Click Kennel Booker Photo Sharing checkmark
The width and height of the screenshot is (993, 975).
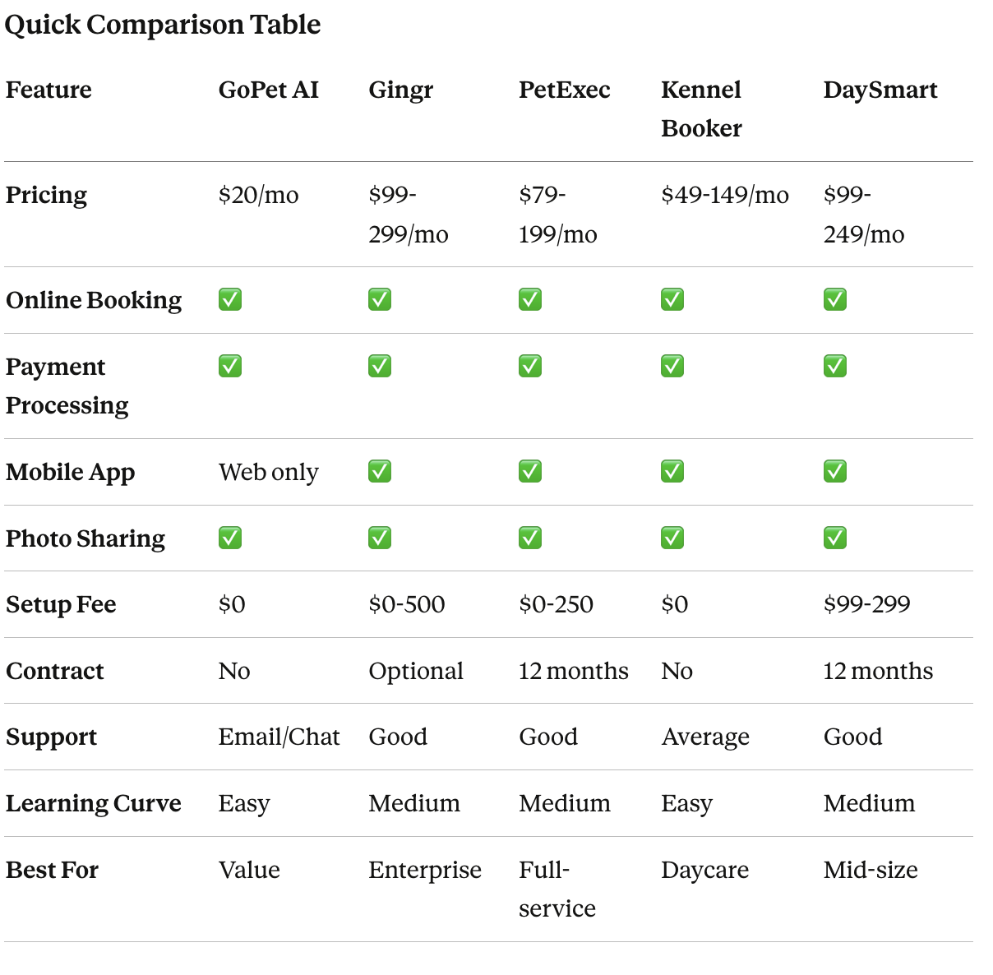coord(672,538)
